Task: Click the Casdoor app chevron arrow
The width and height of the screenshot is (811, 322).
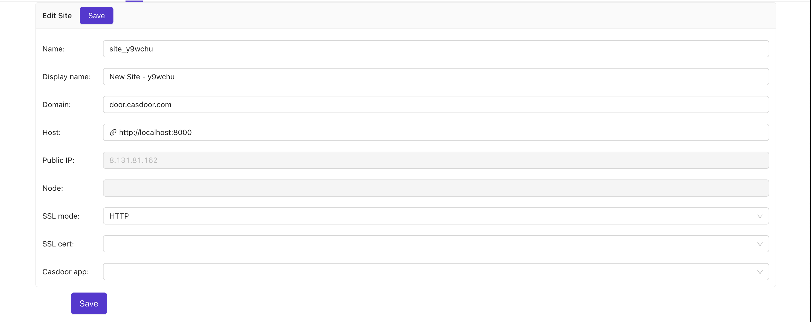Action: 760,272
